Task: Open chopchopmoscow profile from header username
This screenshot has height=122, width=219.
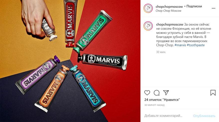Action: [169, 6]
